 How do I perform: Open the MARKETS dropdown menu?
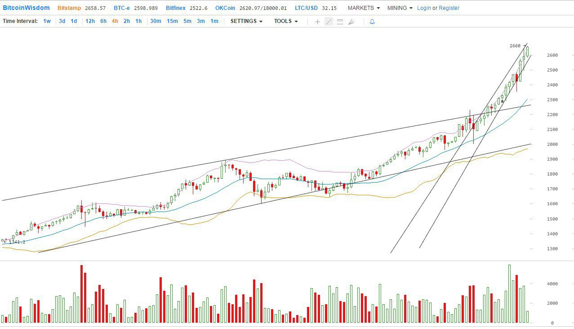(x=364, y=8)
